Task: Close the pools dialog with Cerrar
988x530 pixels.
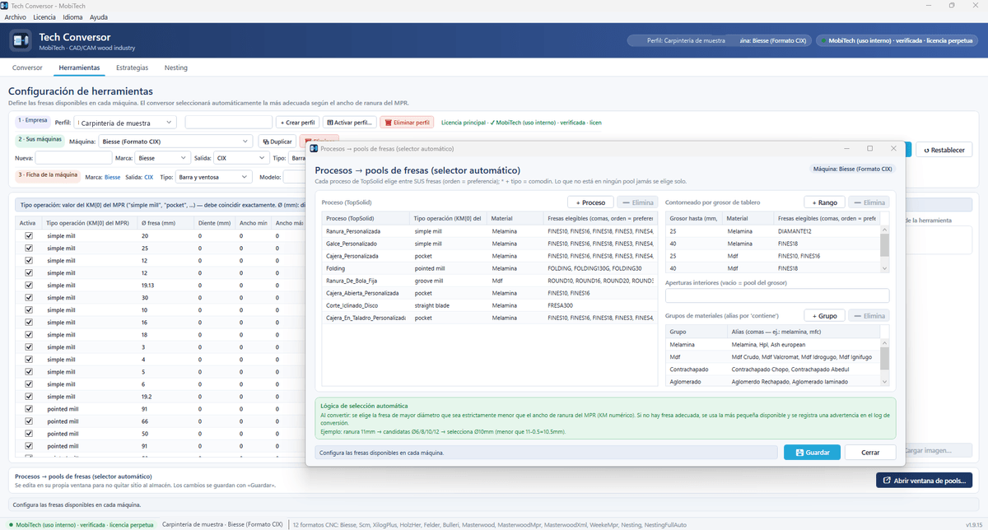Action: coord(870,453)
